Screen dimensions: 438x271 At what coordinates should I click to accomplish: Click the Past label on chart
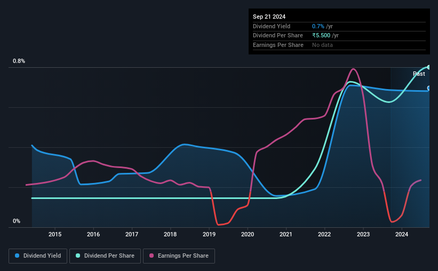(419, 74)
